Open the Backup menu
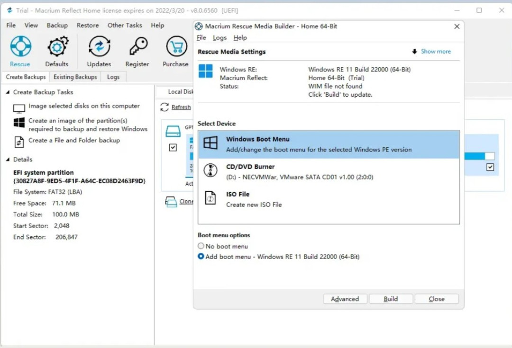 click(x=57, y=25)
